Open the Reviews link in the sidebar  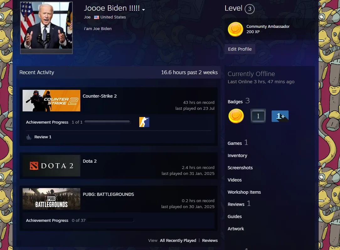point(236,204)
